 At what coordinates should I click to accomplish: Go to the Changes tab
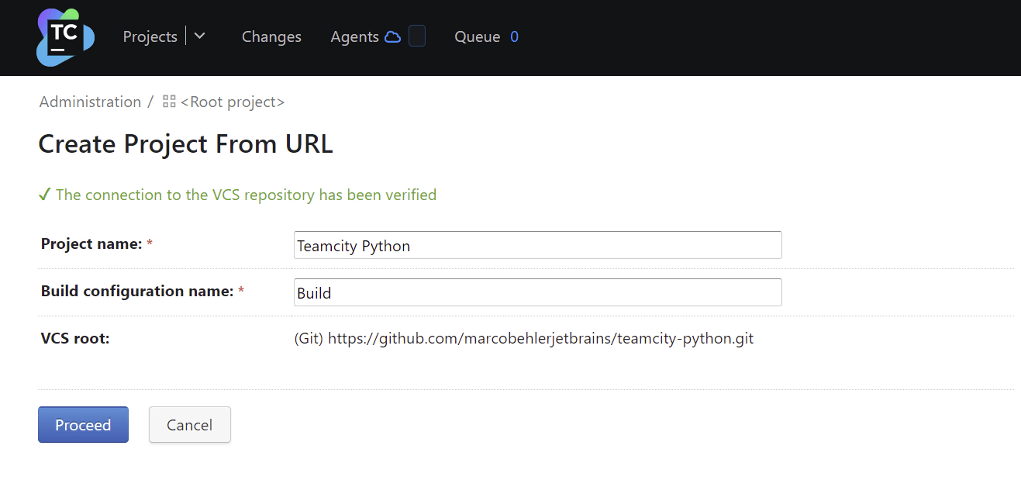[x=271, y=36]
